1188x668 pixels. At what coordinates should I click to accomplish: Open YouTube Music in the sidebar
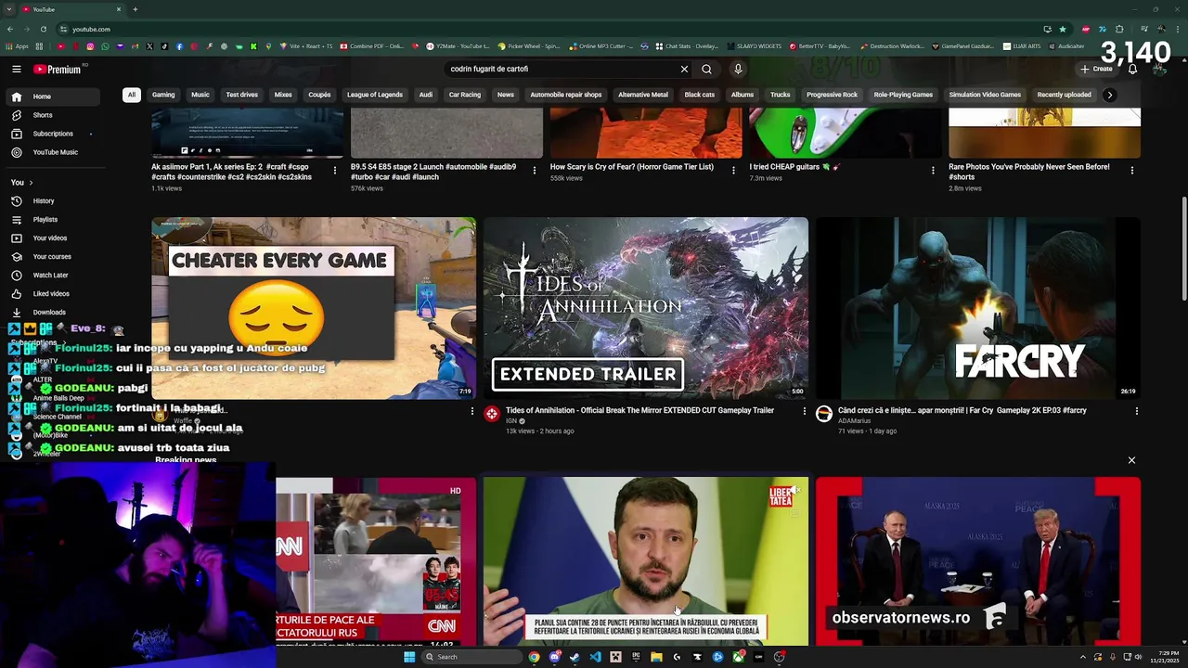(53, 152)
